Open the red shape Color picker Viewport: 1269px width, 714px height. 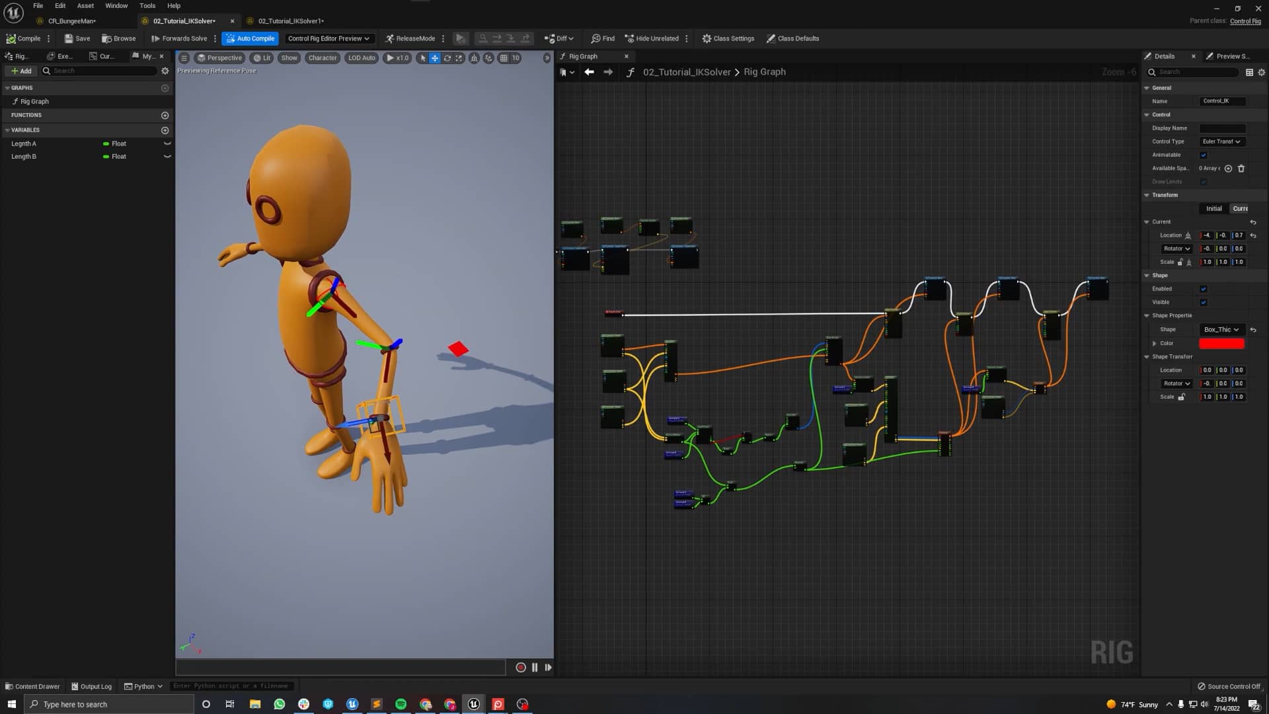tap(1222, 343)
